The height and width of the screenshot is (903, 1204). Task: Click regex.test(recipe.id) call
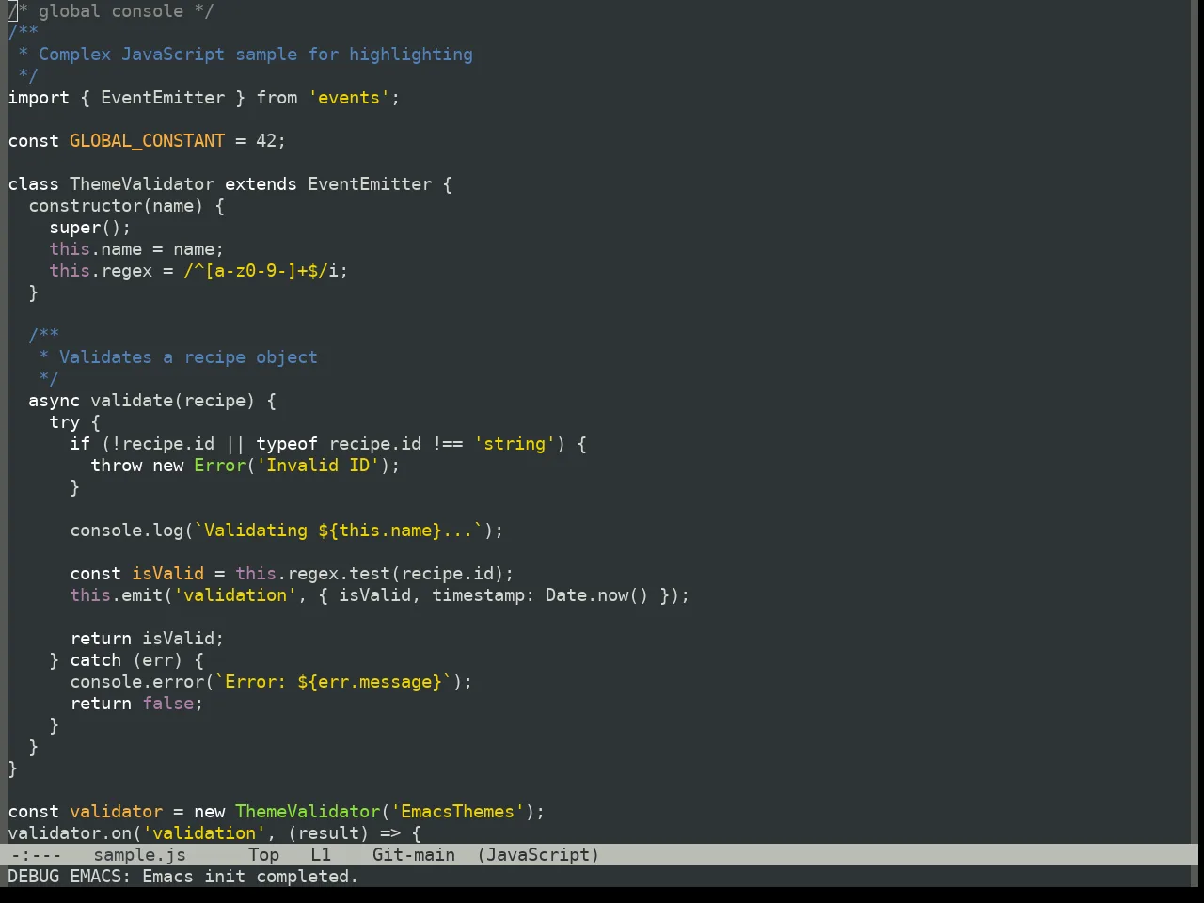point(395,574)
